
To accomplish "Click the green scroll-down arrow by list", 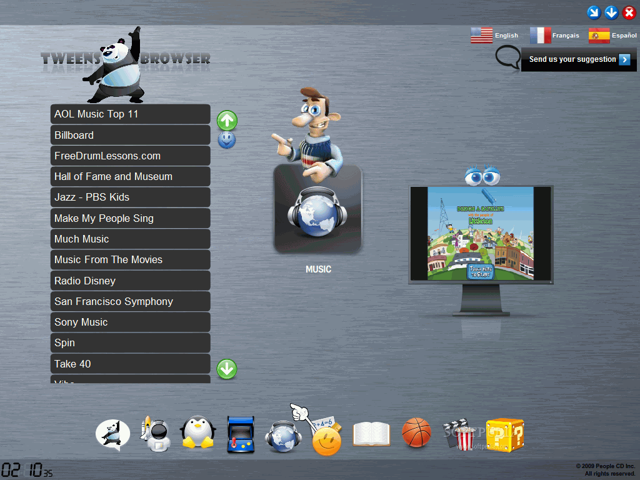I will [226, 369].
